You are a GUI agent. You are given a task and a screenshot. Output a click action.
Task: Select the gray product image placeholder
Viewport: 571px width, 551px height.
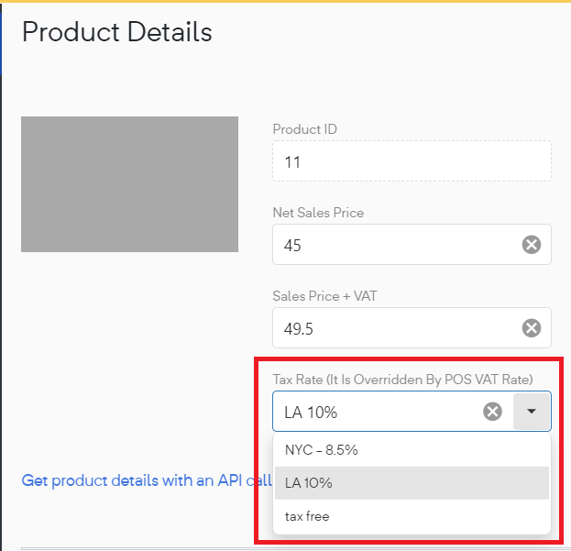pyautogui.click(x=129, y=184)
